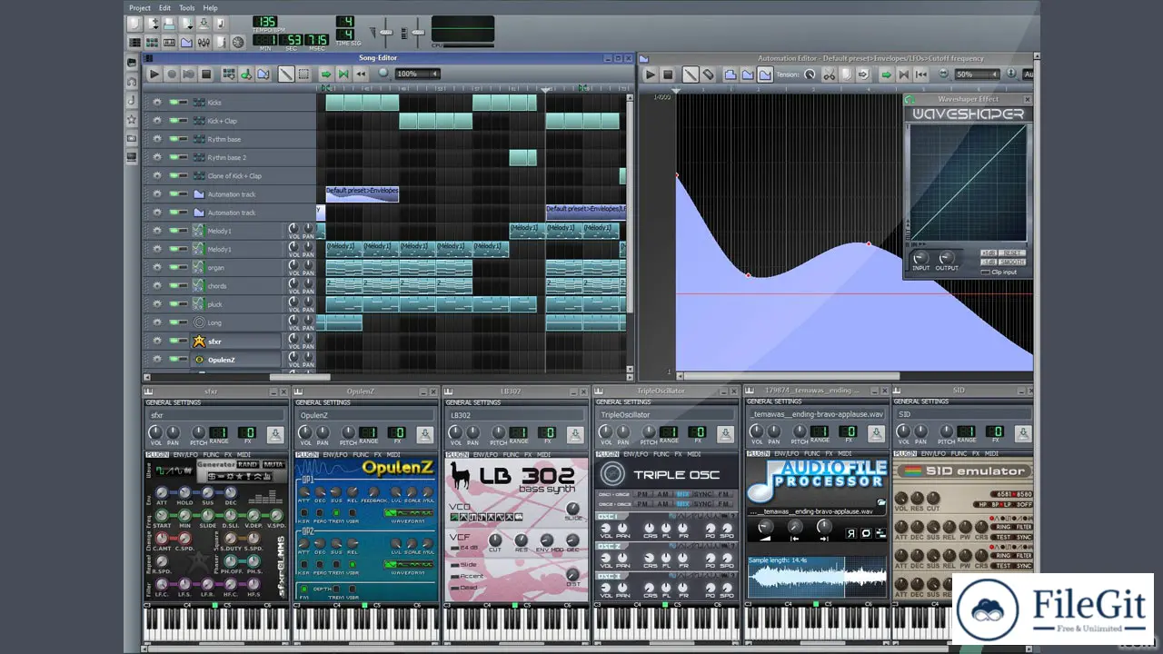Set cubic hermite progression in Automation Editor

click(x=765, y=74)
